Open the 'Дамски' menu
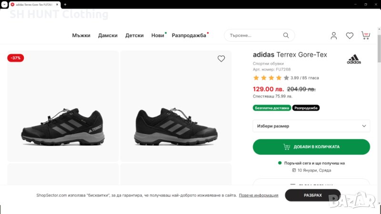Image resolution: width=381 pixels, height=214 pixels. coord(108,36)
